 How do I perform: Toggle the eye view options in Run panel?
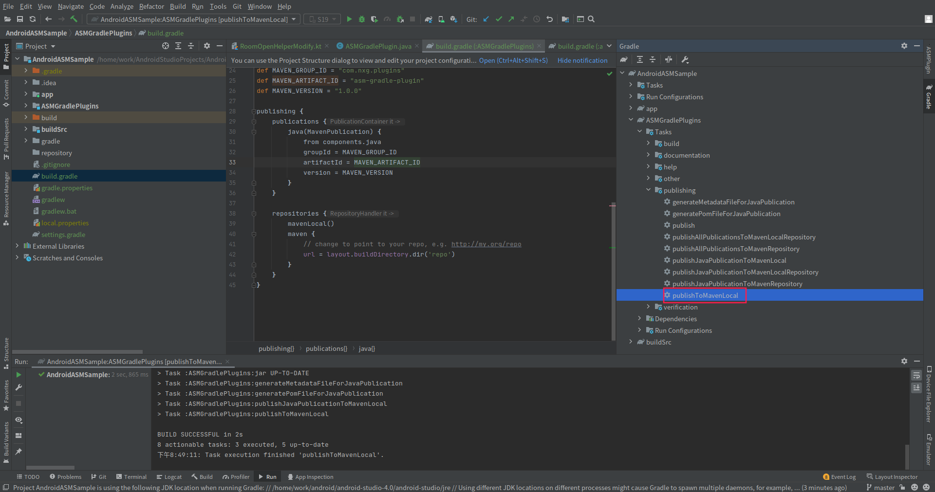[x=19, y=419]
